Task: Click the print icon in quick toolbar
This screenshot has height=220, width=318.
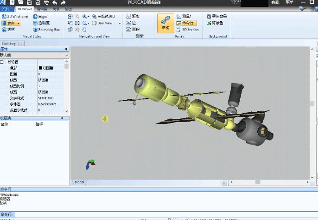Action: click(x=46, y=2)
